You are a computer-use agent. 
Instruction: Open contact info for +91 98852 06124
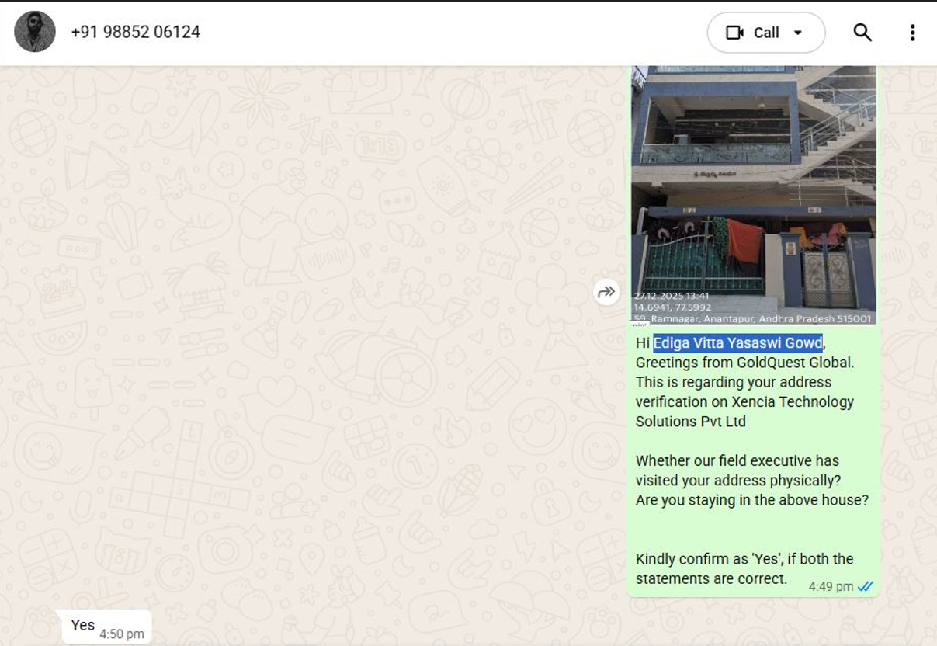tap(136, 32)
